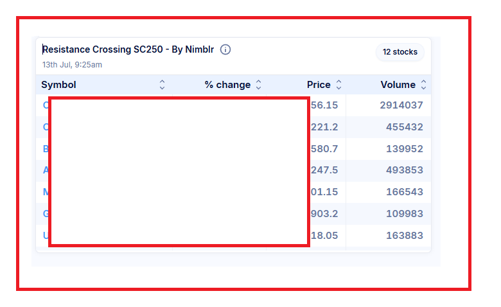Viewport: 501px width, 307px height.
Task: Click price cell ending 247.5
Action: pos(324,170)
